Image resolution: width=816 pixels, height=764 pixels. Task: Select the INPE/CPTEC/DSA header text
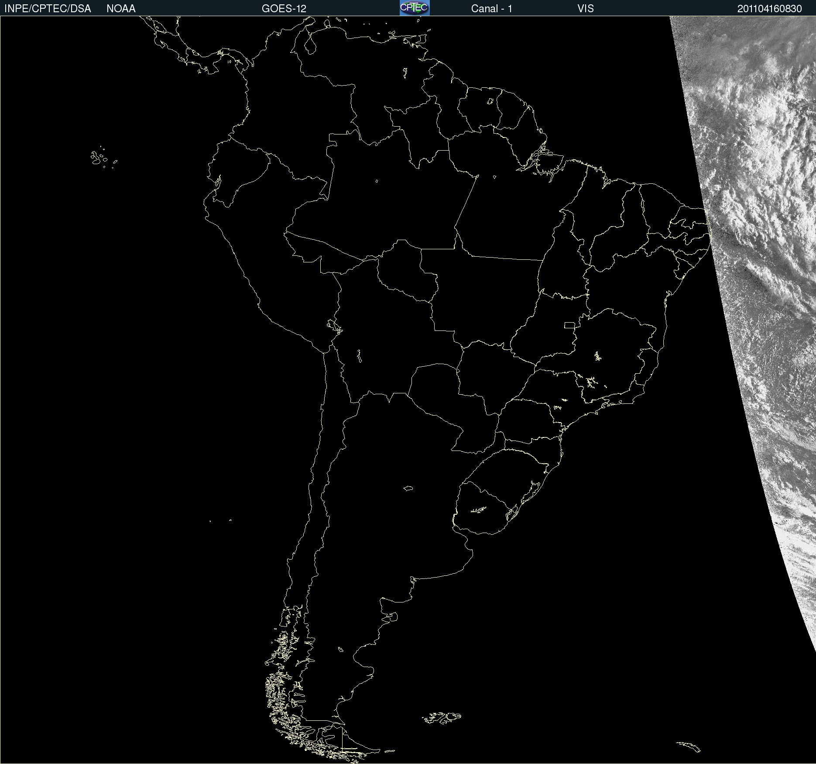48,9
